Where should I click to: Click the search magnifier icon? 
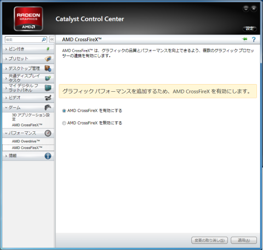[44, 40]
